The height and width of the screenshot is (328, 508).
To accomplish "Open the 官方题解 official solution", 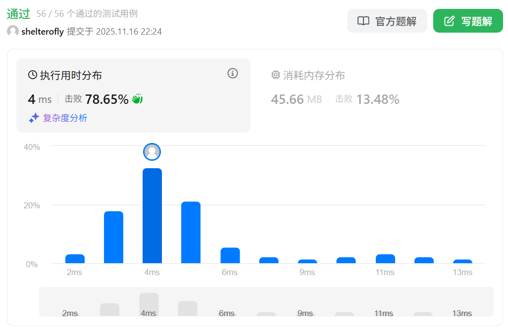I will click(x=387, y=21).
